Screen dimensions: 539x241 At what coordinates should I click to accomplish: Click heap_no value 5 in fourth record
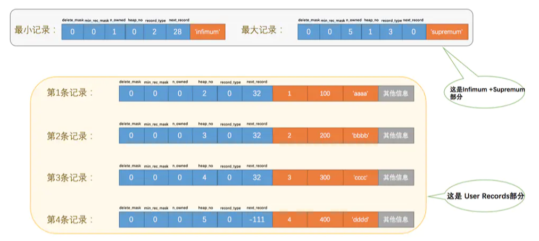click(204, 219)
